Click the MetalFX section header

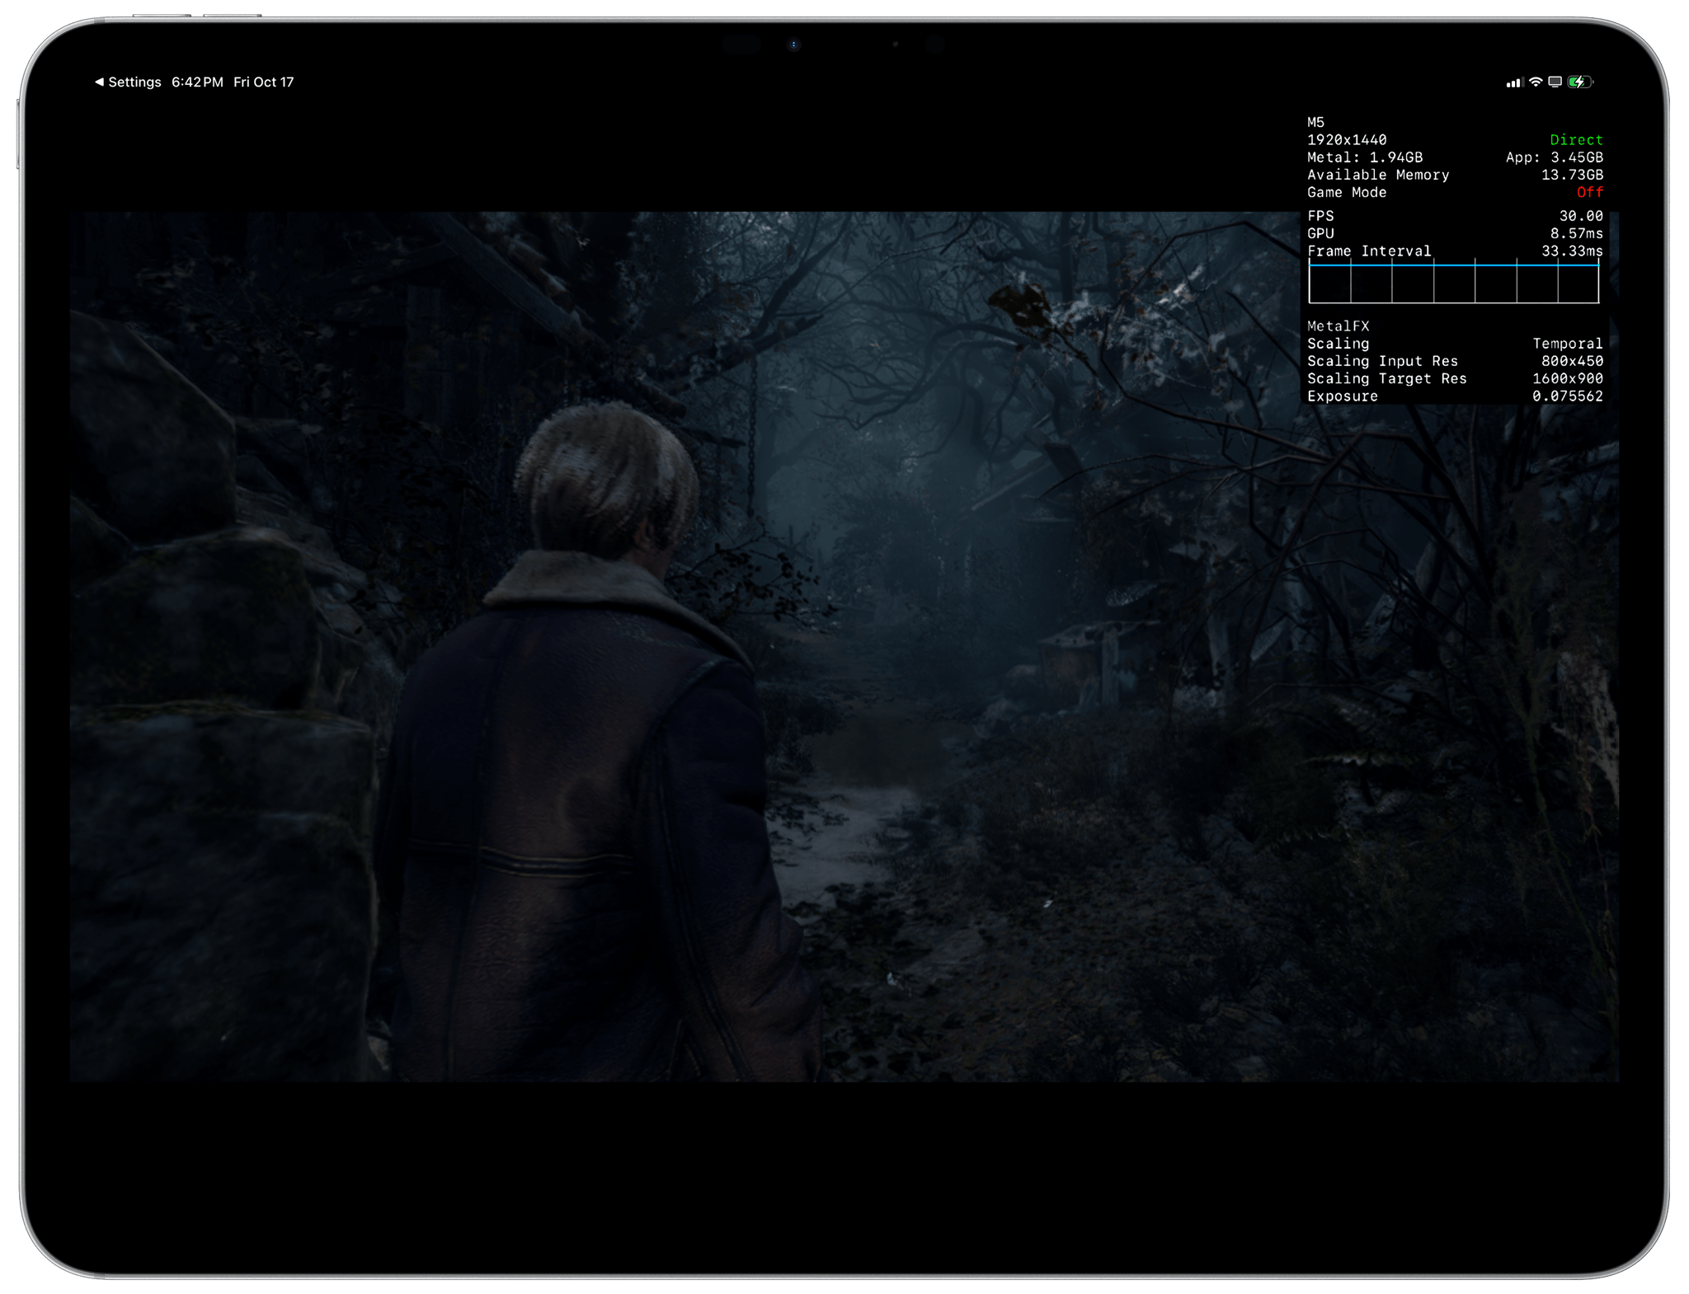pyautogui.click(x=1338, y=326)
